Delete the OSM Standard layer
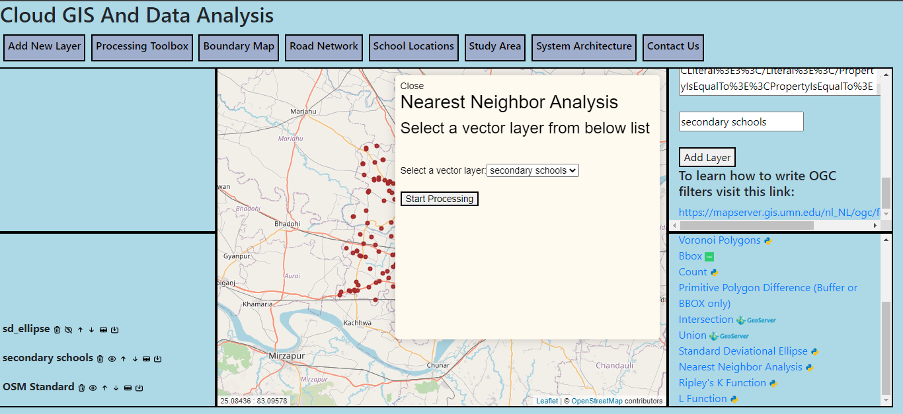 (81, 388)
